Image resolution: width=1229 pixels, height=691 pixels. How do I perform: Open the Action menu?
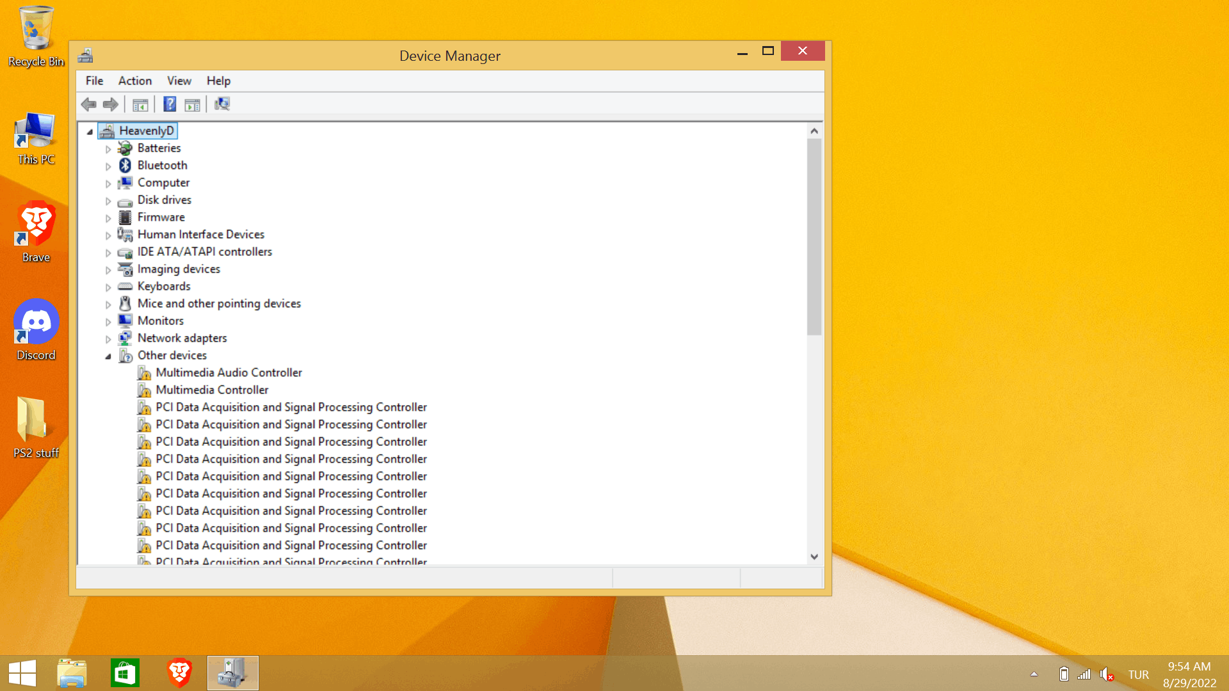(x=134, y=81)
